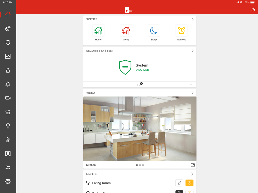Tap the green disarmed shield icon
Viewport: 258px width, 193px height.
pos(125,67)
